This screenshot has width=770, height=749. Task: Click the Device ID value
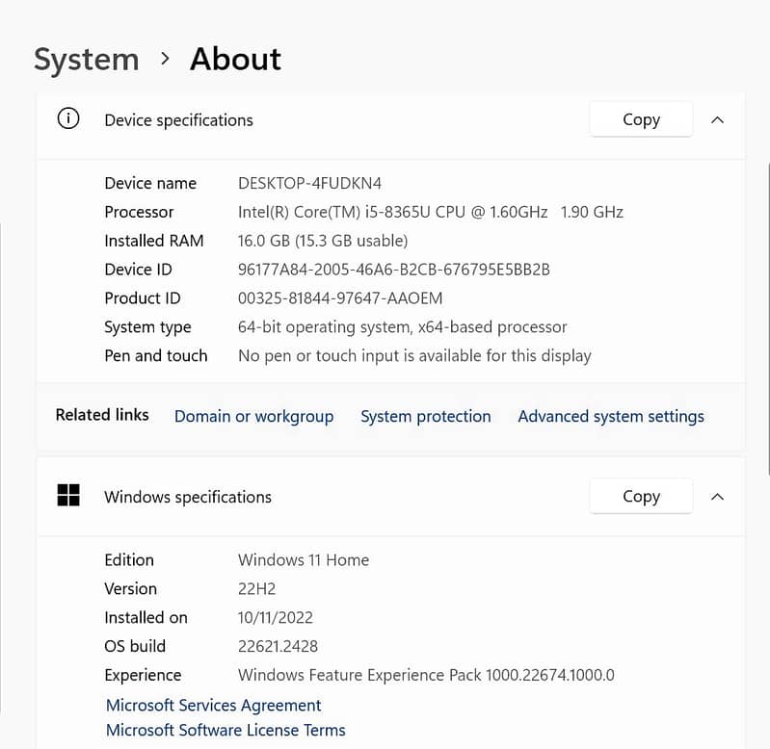point(393,270)
